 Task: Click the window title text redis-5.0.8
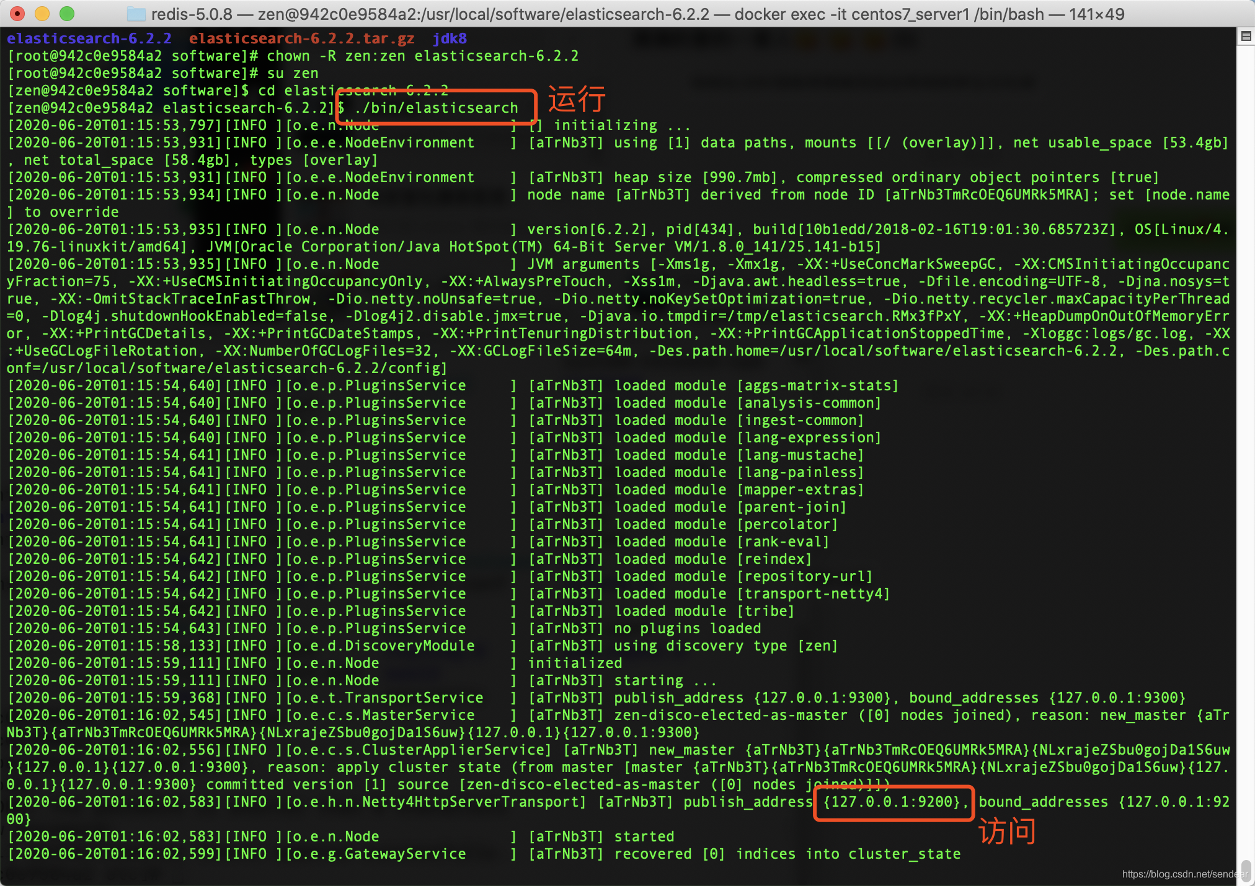[x=192, y=14]
